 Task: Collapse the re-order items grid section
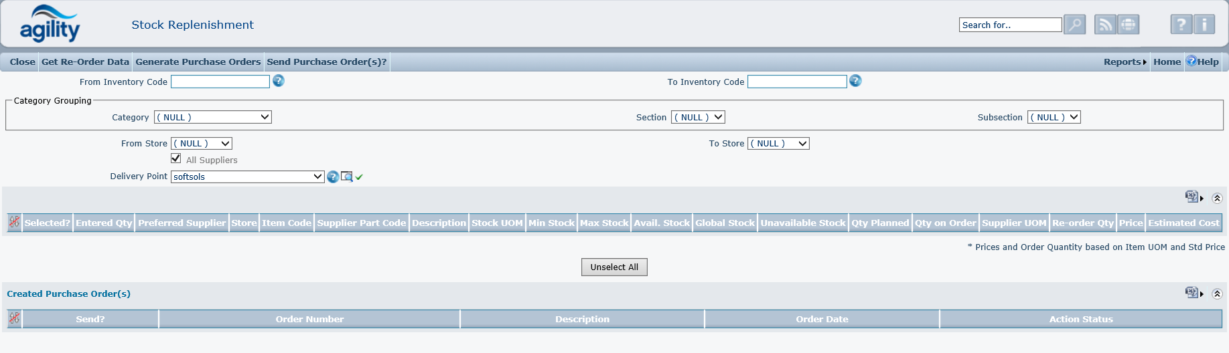[x=1217, y=198]
